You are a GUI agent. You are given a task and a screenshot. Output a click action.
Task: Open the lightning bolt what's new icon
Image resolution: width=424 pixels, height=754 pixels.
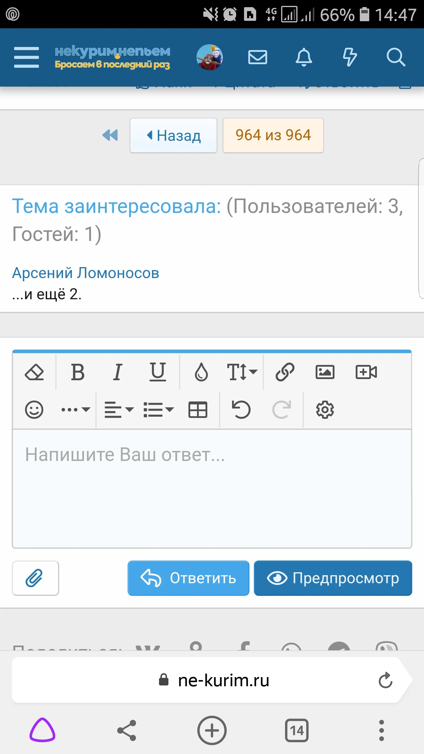click(350, 57)
